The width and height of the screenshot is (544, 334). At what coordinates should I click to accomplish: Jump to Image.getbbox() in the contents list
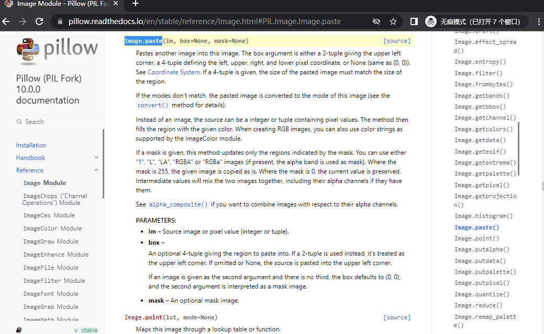tap(480, 107)
